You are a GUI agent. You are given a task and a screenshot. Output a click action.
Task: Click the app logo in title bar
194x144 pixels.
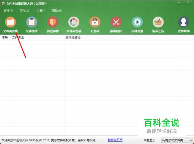pos(3,4)
